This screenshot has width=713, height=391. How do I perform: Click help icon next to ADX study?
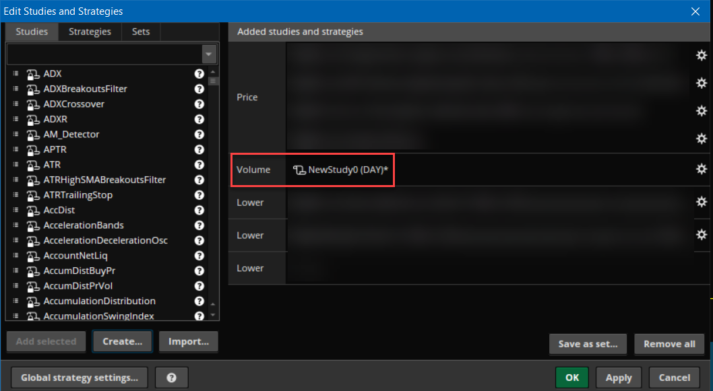[199, 74]
